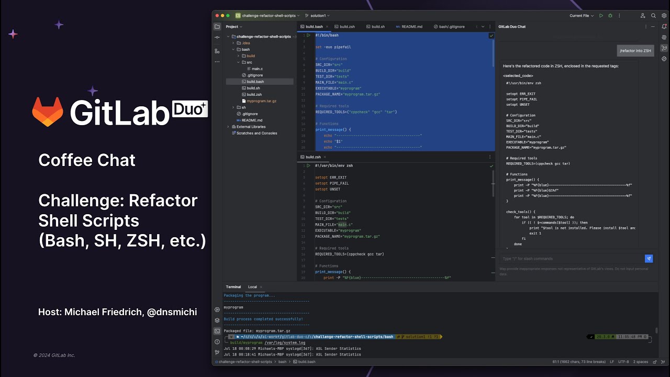
Task: Select myprogram.tar.gz in the project tree
Action: coord(259,101)
